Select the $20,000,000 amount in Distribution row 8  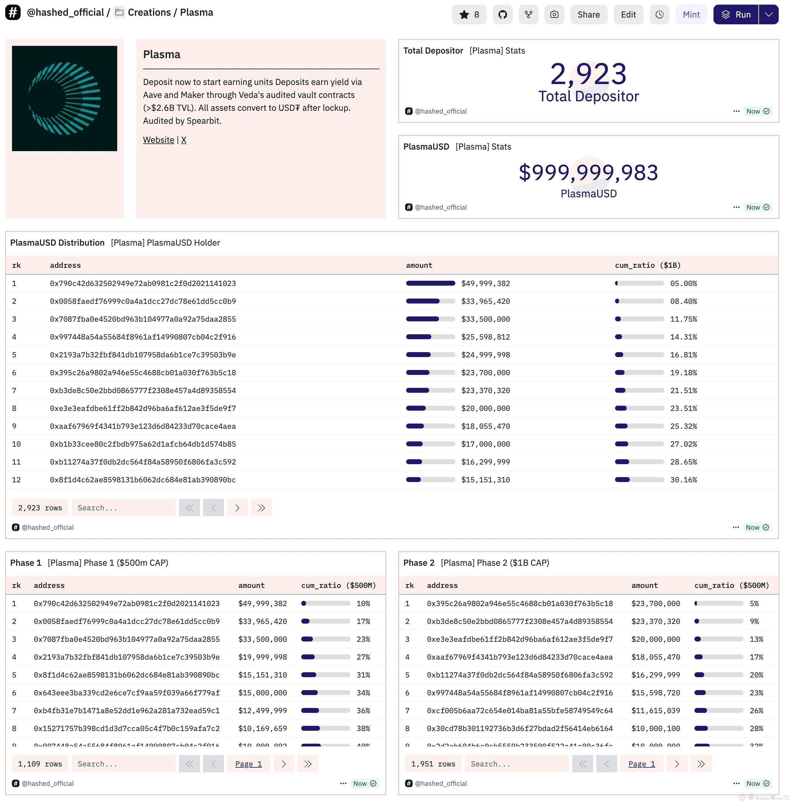(x=486, y=408)
